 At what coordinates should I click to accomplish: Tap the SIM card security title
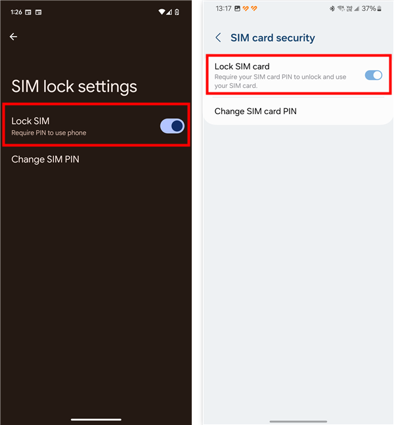(x=273, y=38)
